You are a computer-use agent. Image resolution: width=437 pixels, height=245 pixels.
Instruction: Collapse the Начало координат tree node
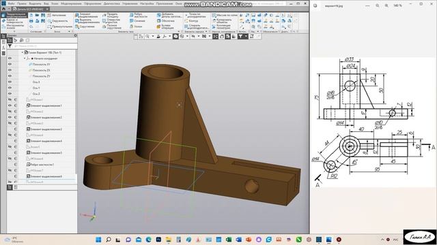tap(25, 59)
